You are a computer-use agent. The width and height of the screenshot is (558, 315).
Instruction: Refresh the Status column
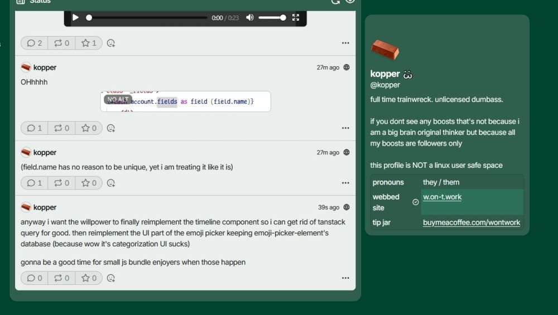335,2
